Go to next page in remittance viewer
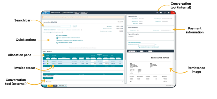 [x=152, y=51]
